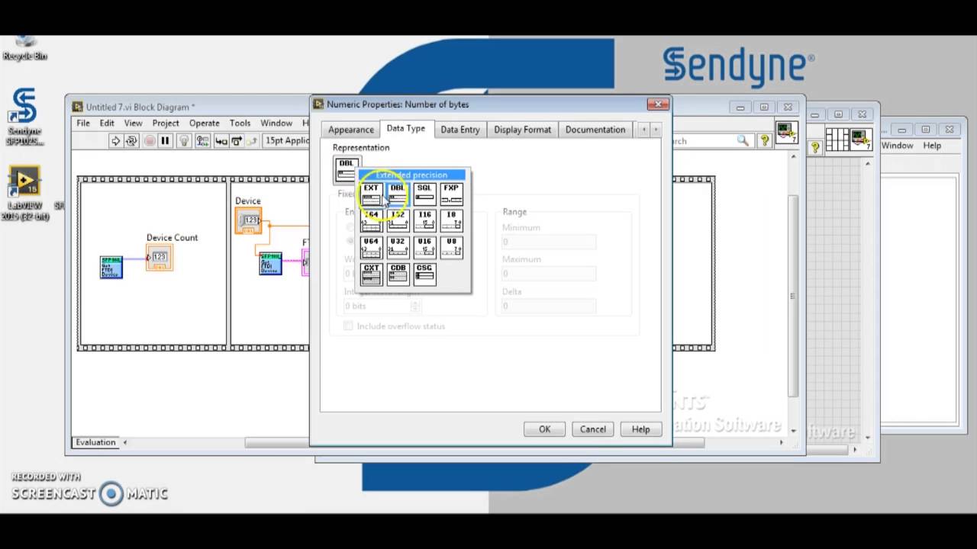
Task: Click the Range Minimum field
Action: pos(548,242)
